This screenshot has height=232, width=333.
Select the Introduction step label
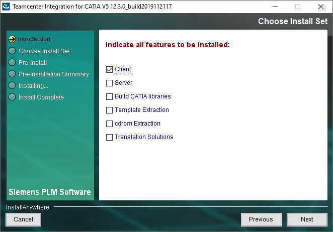(x=34, y=39)
